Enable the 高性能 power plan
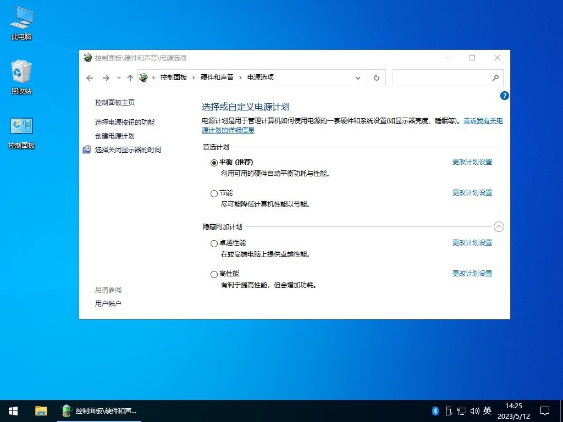563x422 pixels. pyautogui.click(x=214, y=273)
